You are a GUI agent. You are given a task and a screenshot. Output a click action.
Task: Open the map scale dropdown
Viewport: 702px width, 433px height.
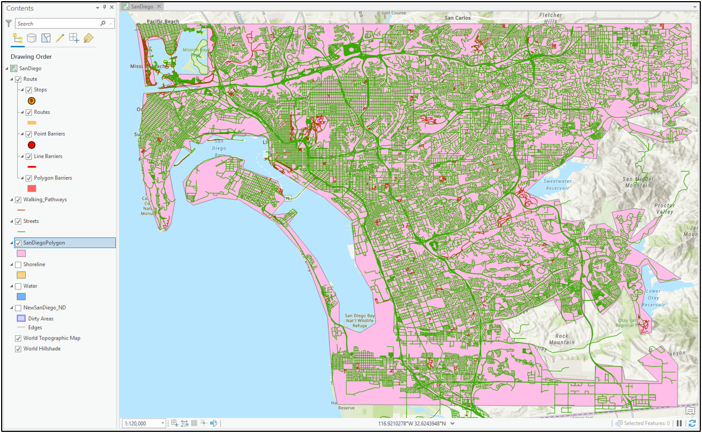[163, 424]
